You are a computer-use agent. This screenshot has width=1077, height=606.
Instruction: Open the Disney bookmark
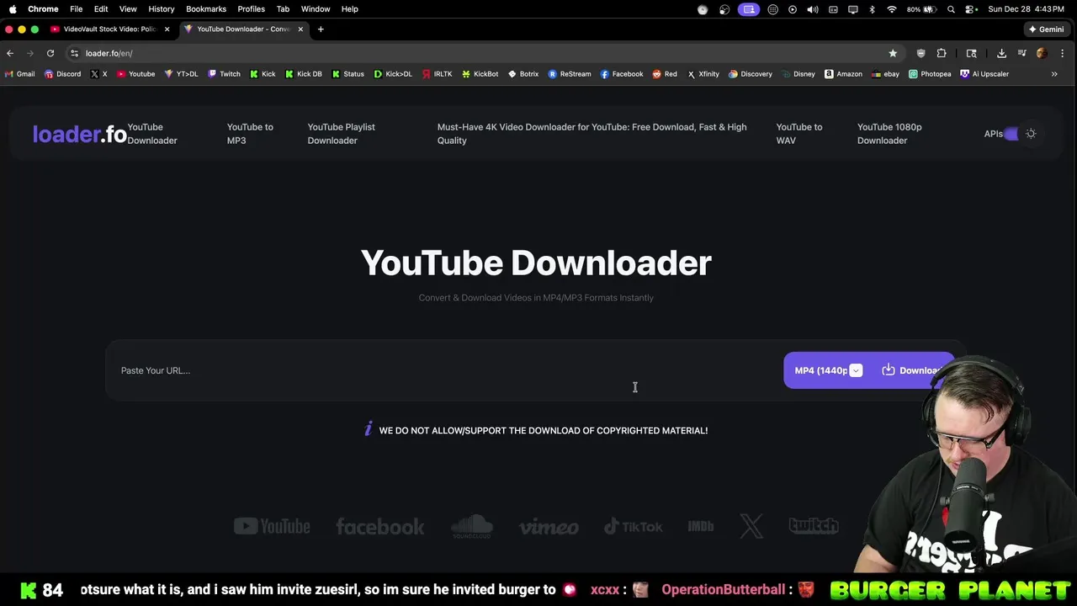click(798, 74)
